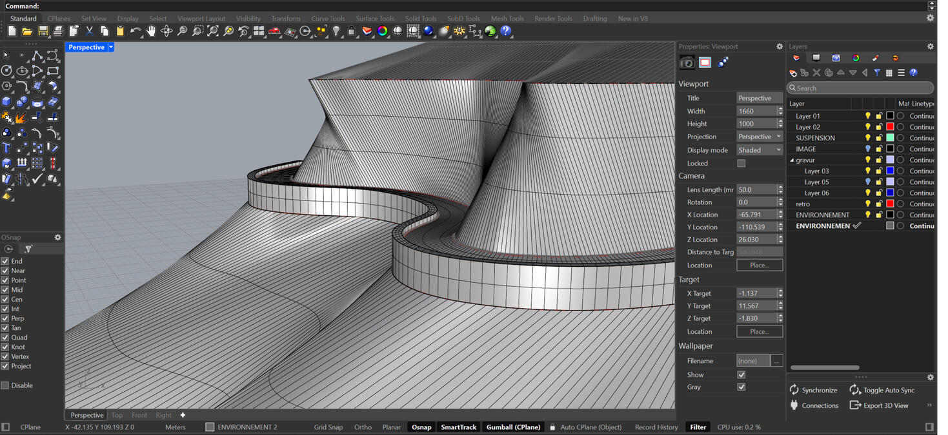
Task: Open the Solid Tools menu
Action: click(420, 18)
